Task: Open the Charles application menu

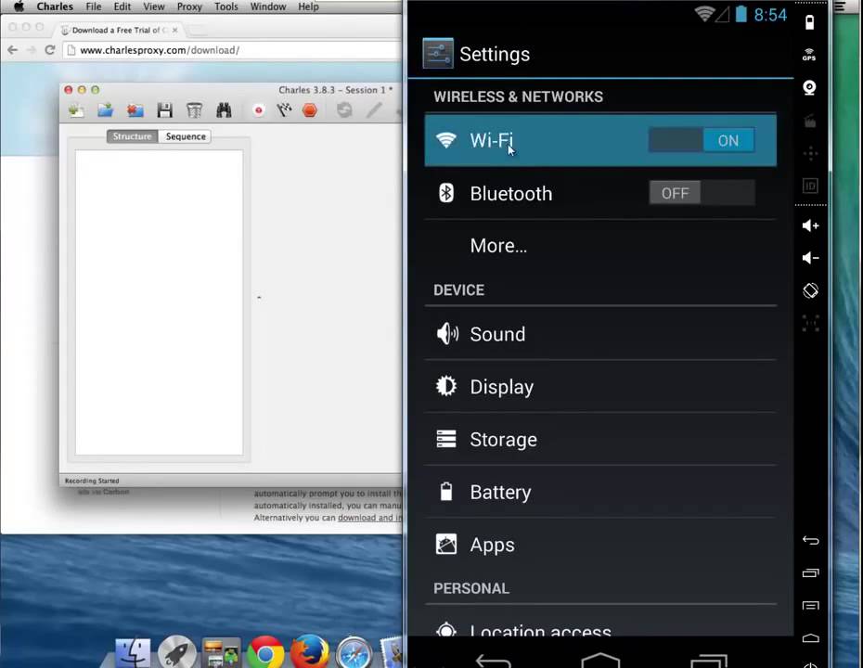Action: coord(55,6)
